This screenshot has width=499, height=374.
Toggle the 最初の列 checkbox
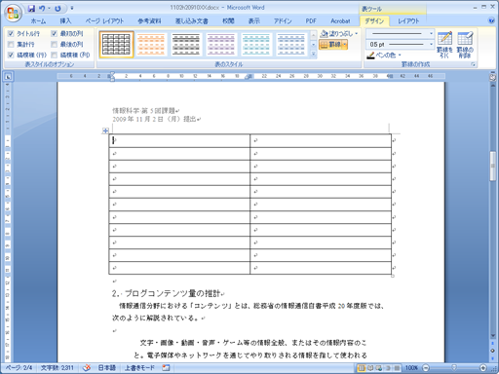tap(54, 33)
